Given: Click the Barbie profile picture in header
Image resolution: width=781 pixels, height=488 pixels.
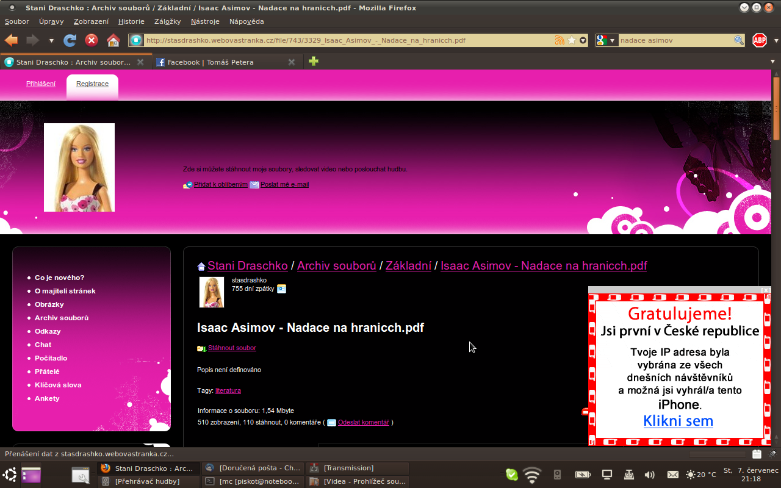Looking at the screenshot, I should pyautogui.click(x=79, y=167).
